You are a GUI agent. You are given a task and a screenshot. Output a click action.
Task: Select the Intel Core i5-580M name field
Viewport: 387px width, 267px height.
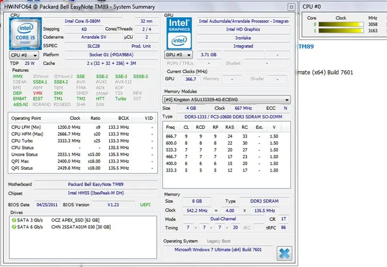(x=82, y=21)
